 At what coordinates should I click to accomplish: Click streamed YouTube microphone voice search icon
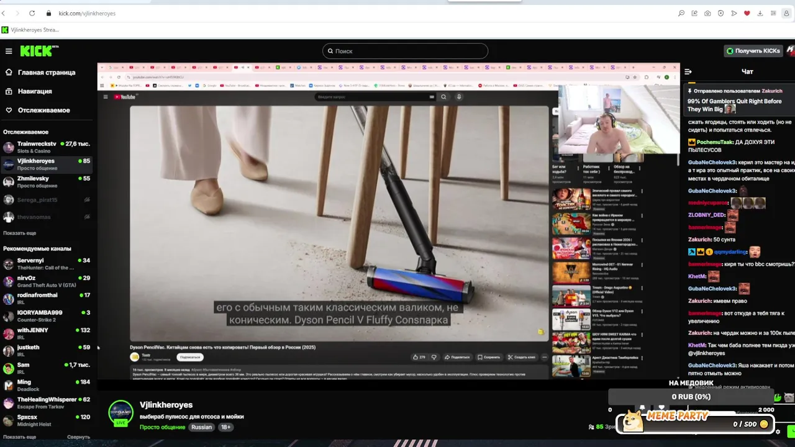(459, 97)
